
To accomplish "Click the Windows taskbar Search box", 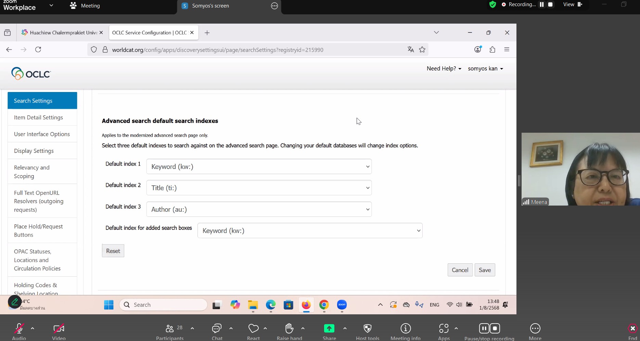I will click(x=164, y=305).
